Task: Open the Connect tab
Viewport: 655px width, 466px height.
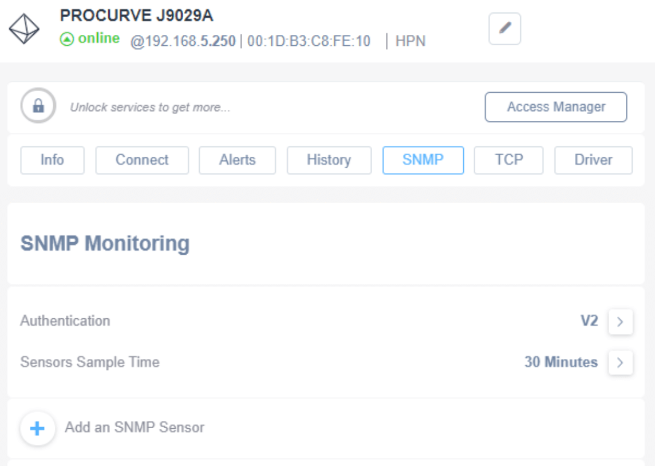Action: [141, 160]
